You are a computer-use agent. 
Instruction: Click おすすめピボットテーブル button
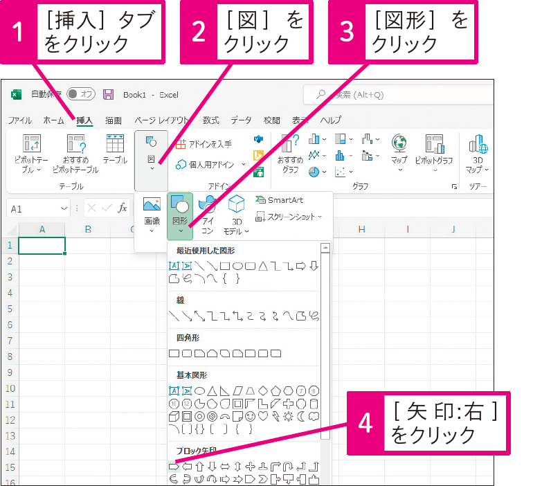(75, 154)
